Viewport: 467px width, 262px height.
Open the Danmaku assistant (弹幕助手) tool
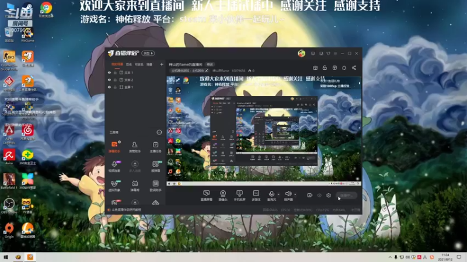[x=114, y=147]
